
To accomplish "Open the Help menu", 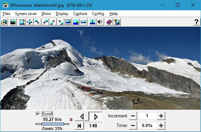I will (x=114, y=14).
